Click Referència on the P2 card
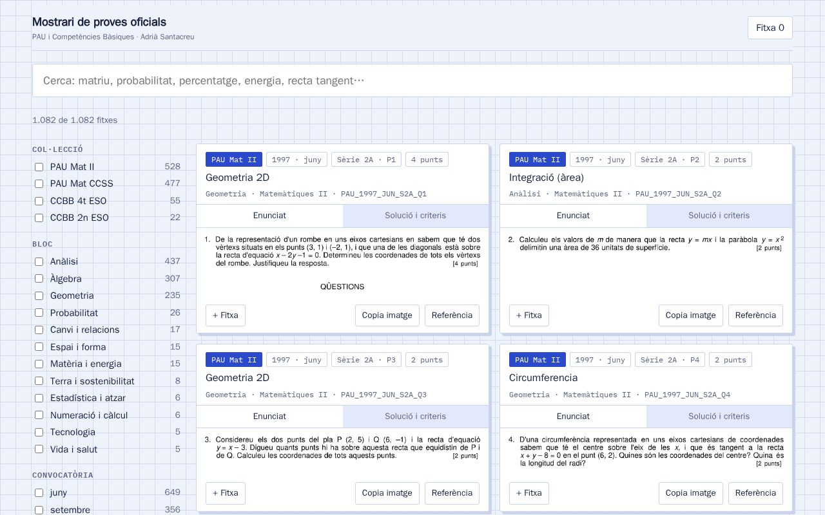The image size is (825, 515). coord(755,315)
